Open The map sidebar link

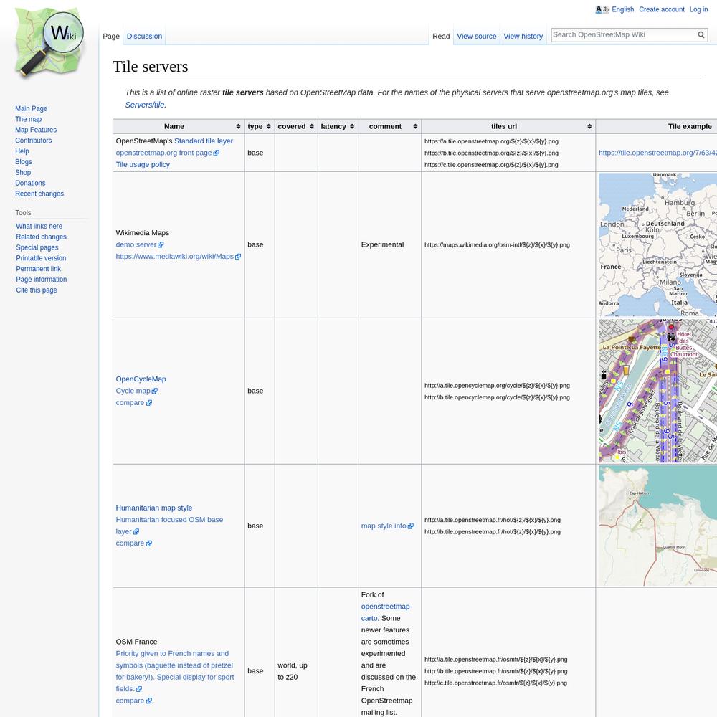point(29,119)
